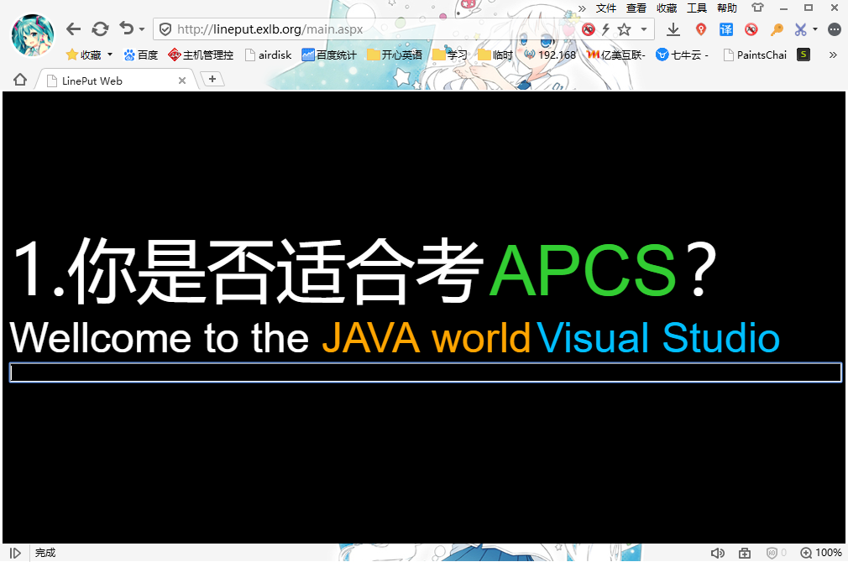
Task: Click the lineput.exlb.org address bar URL
Action: [270, 29]
